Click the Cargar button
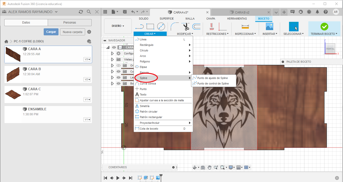The height and width of the screenshot is (182, 343). [x=51, y=32]
